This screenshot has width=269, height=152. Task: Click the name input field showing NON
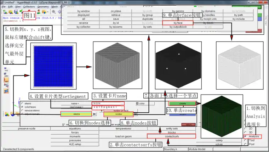[x=108, y=103]
